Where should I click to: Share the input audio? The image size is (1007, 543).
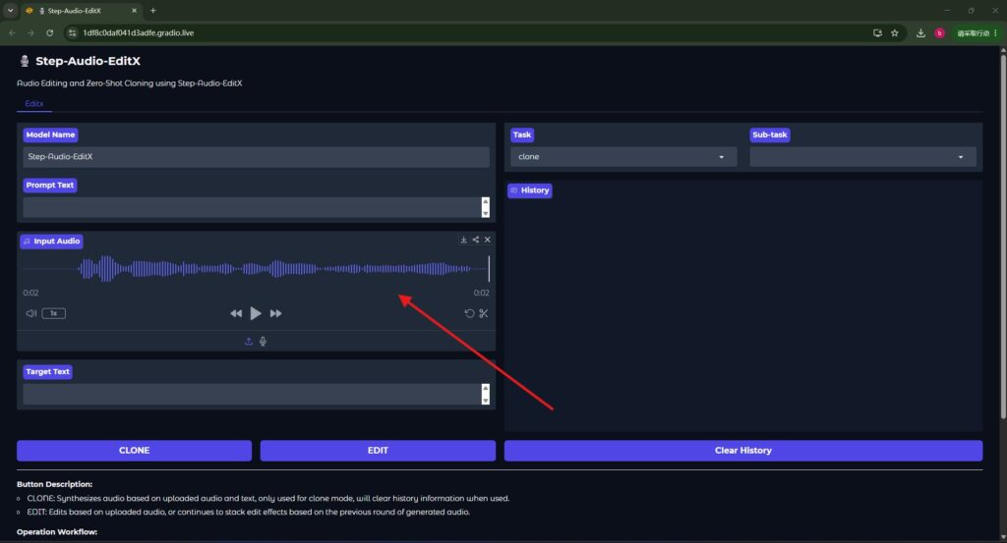tap(476, 240)
